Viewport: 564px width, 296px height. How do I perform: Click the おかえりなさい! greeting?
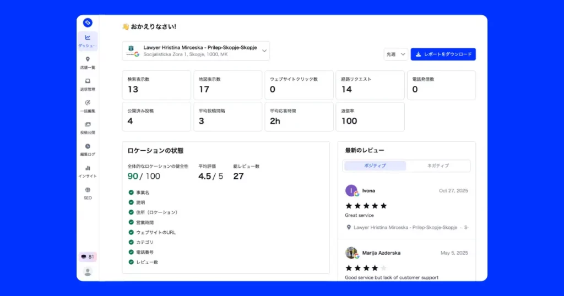[x=153, y=26]
